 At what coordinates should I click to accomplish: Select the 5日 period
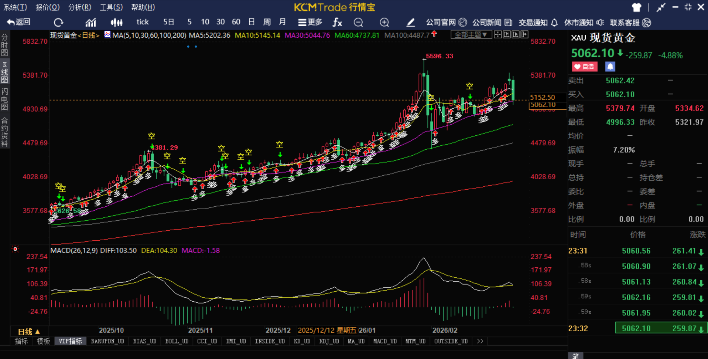[169, 22]
